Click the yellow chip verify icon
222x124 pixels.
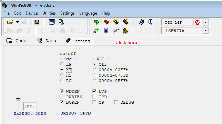(x=116, y=22)
